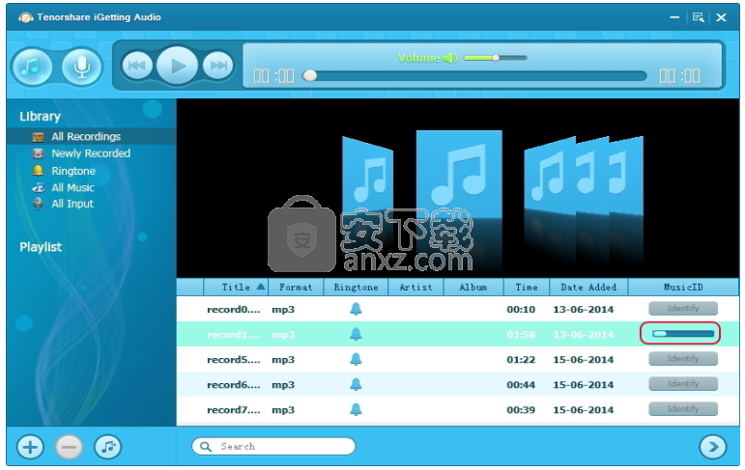Mute the Volume speaker icon
The height and width of the screenshot is (470, 745).
450,58
